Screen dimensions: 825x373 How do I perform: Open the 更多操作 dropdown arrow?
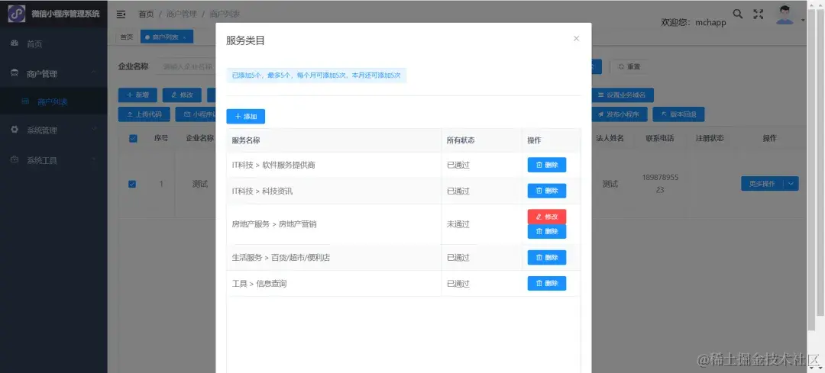[791, 184]
